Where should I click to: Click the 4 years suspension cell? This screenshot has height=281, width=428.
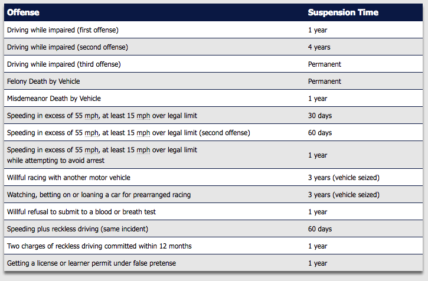tap(319, 47)
